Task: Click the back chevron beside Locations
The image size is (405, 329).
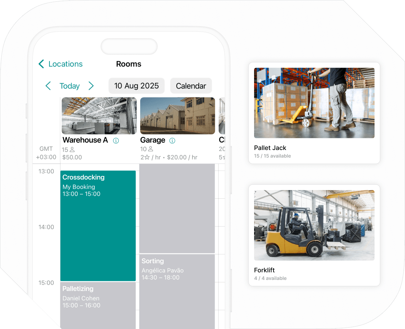Action: coord(40,64)
